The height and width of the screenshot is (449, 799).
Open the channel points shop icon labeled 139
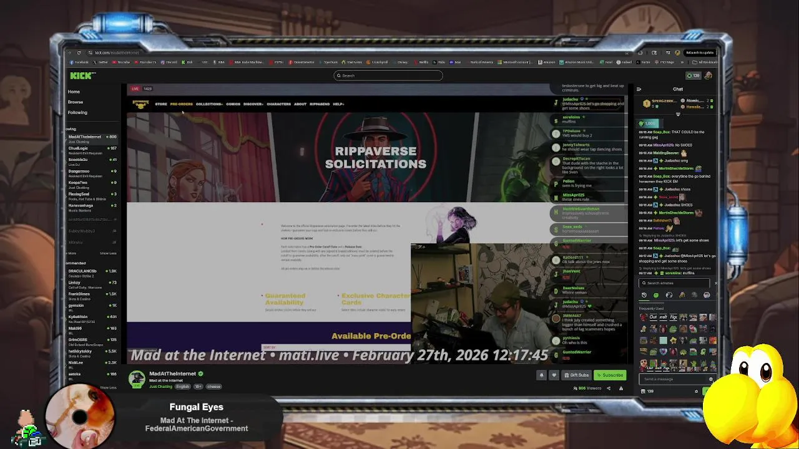click(647, 392)
